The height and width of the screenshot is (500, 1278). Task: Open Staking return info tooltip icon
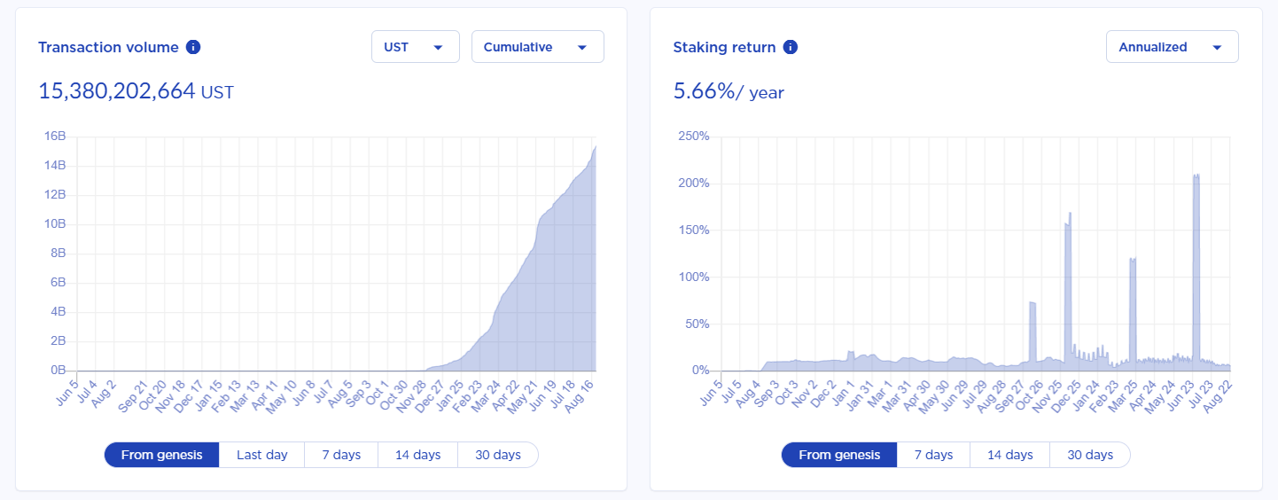pos(791,47)
